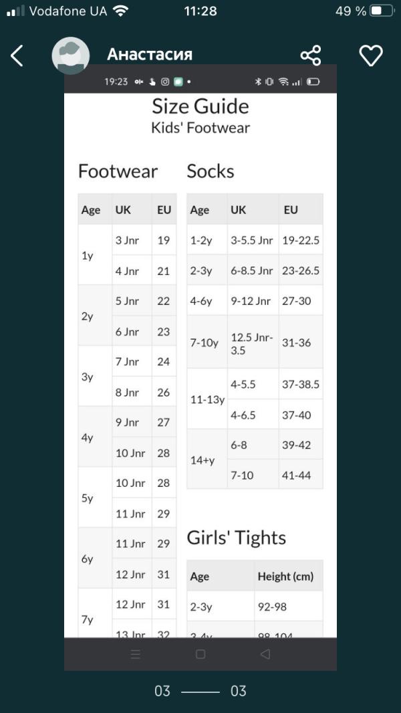Viewport: 401px width, 713px height.
Task: Tap the Height (cm) column header
Action: (285, 577)
